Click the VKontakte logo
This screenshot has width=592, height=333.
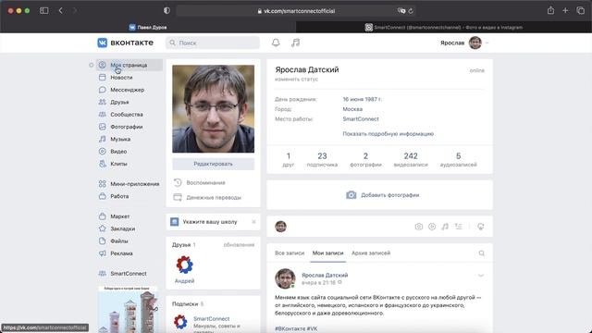[126, 43]
